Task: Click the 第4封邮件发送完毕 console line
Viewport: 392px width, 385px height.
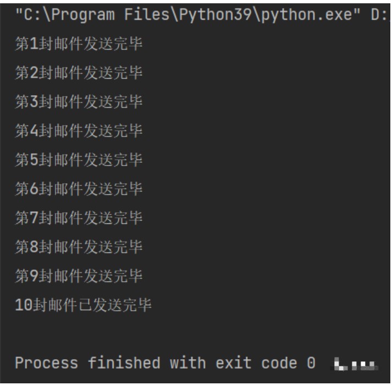Action: pyautogui.click(x=79, y=130)
